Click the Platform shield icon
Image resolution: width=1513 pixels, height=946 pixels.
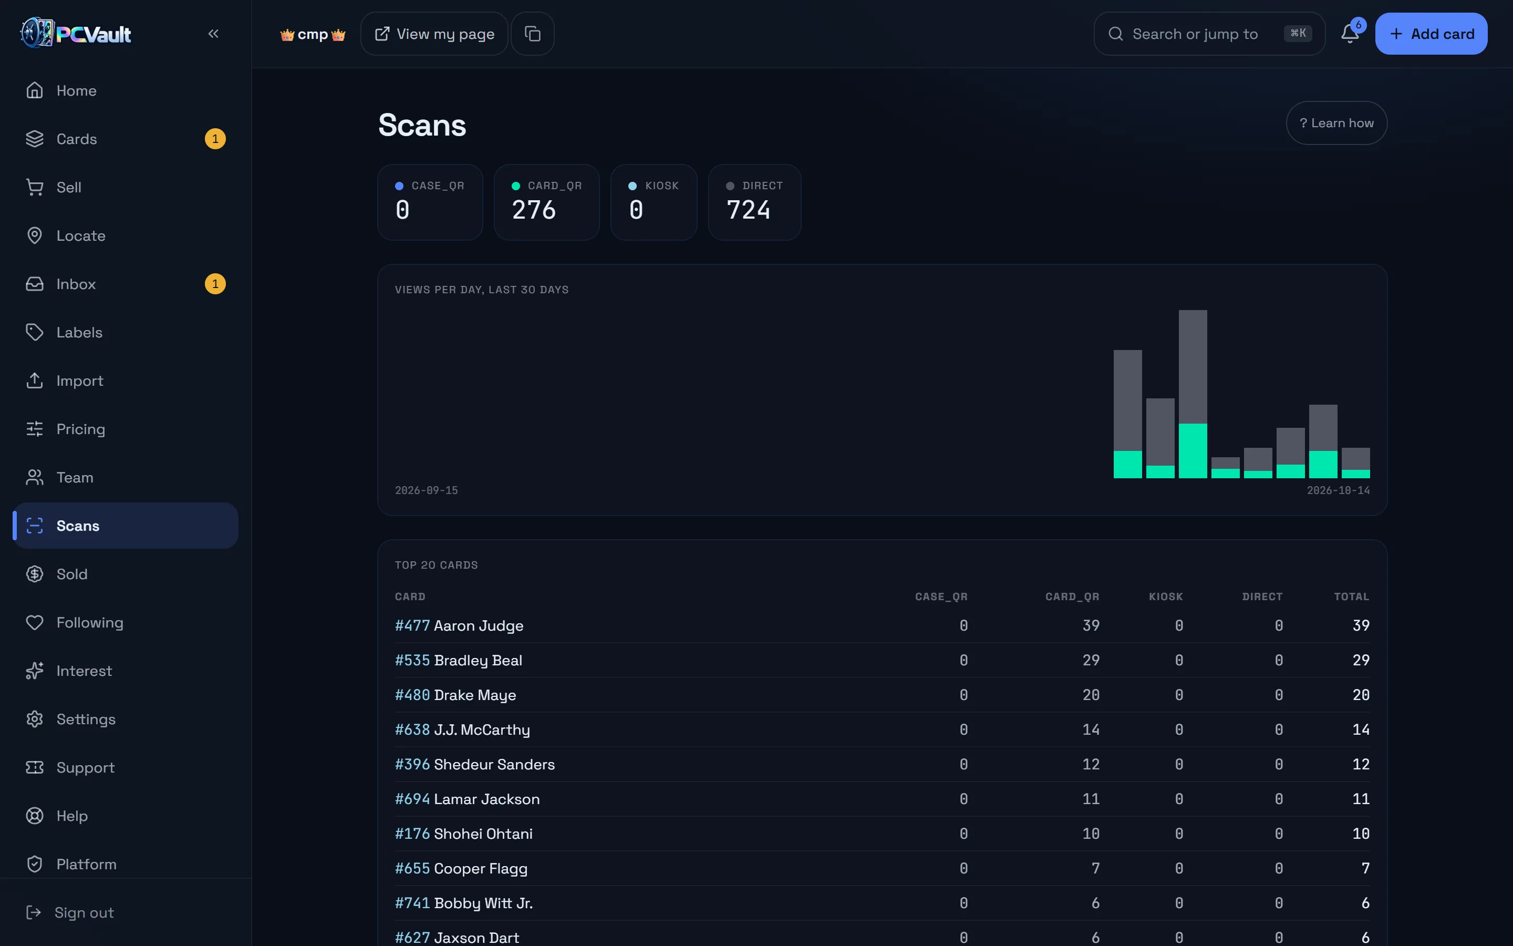coord(34,864)
